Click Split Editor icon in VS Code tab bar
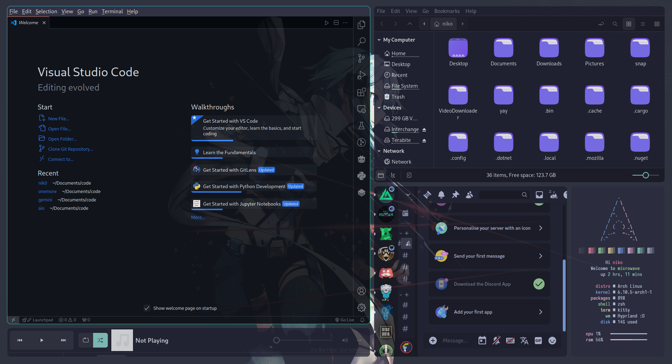Screen dimensions: 672x364 tap(336, 23)
